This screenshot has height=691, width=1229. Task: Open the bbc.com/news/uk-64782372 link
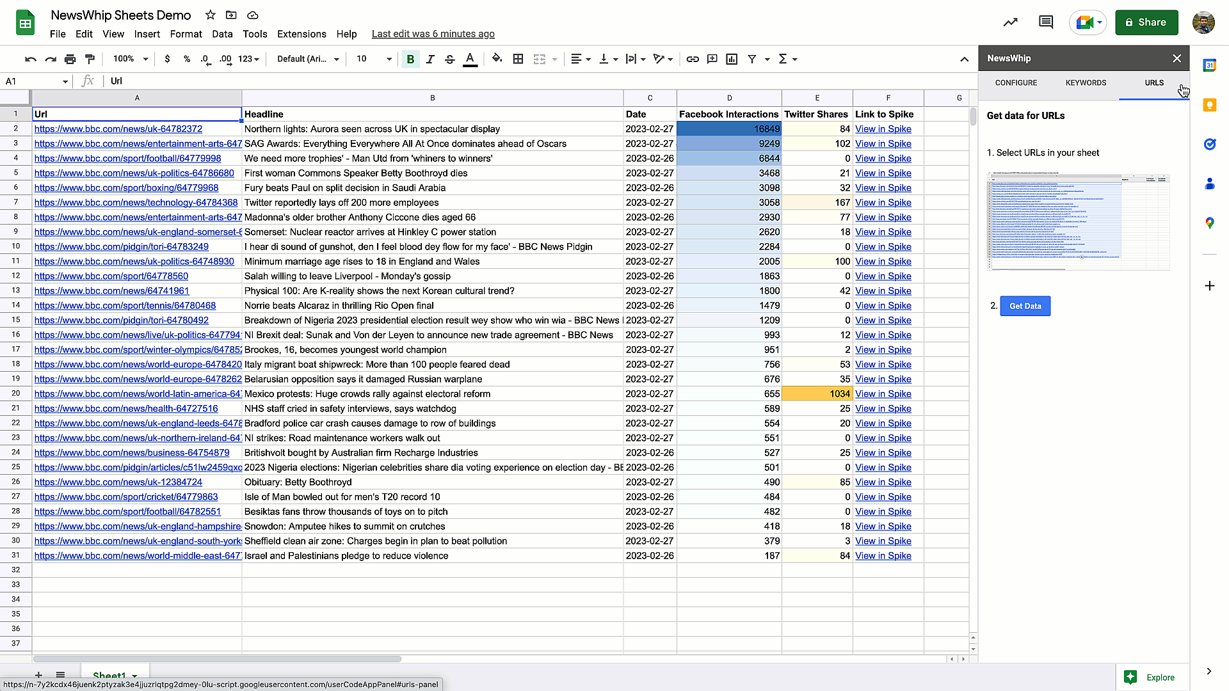click(118, 129)
